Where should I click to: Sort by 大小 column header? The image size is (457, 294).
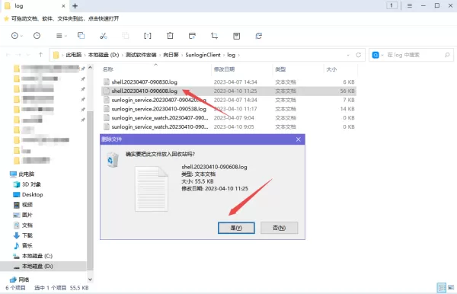pyautogui.click(x=331, y=69)
